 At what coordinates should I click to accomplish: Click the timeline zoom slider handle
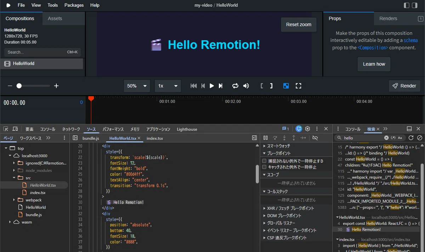click(19, 86)
